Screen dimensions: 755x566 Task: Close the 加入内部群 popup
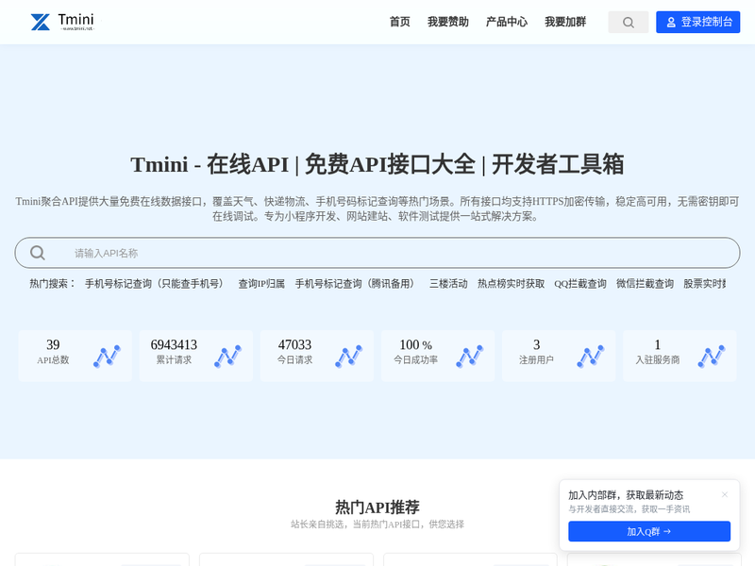[x=725, y=494]
